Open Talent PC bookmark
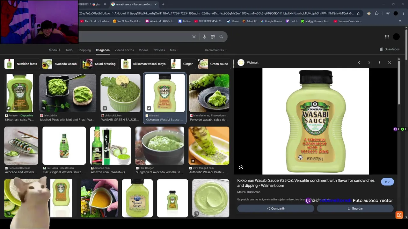408x229 pixels. (x=250, y=21)
